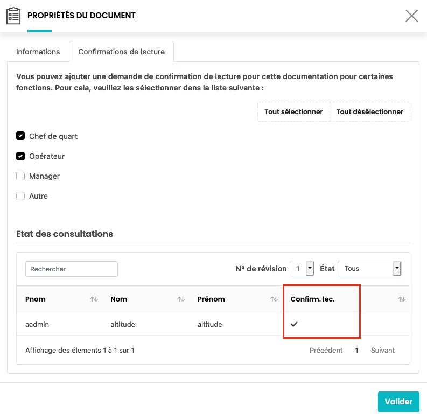The height and width of the screenshot is (420, 427).
Task: Click the read confirmation checkmark for aadmin
Action: pos(294,324)
